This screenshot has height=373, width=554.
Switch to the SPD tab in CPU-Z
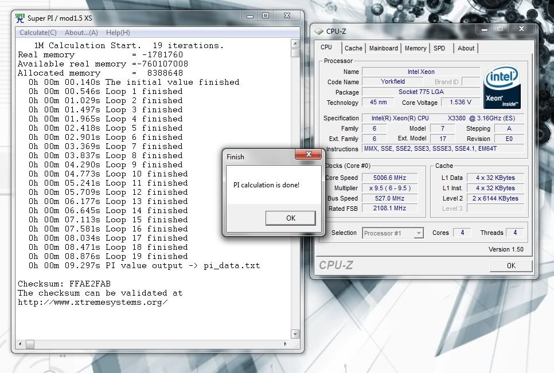[439, 48]
